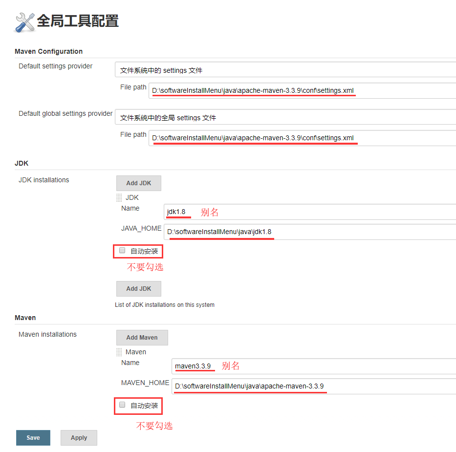
Task: Click the MAVEN_HOME label
Action: click(145, 383)
